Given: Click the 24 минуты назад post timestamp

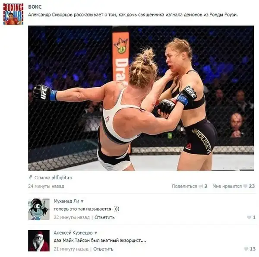Looking at the screenshot, I should (x=46, y=186).
